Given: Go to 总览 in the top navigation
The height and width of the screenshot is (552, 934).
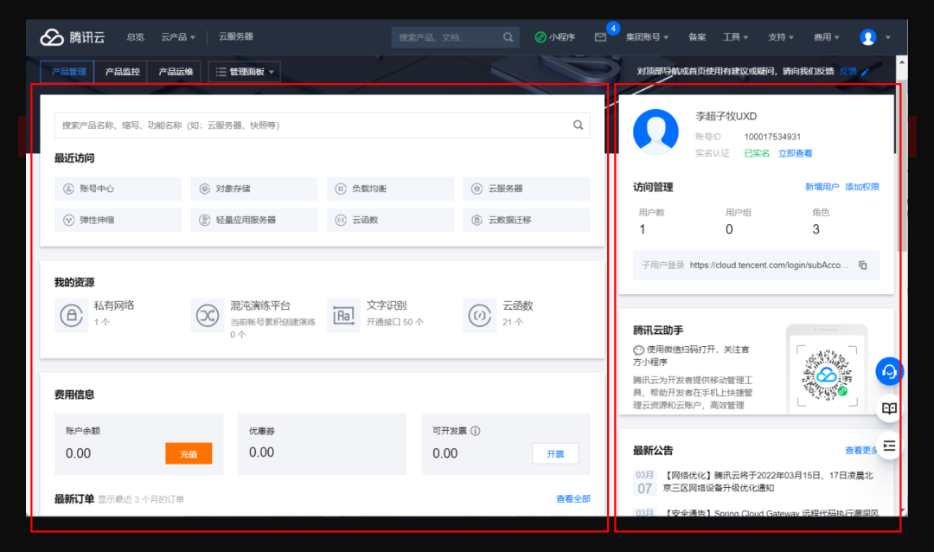Looking at the screenshot, I should click(x=135, y=37).
